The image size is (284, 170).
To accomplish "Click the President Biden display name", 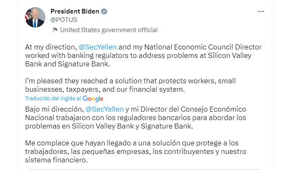I will [x=75, y=11].
